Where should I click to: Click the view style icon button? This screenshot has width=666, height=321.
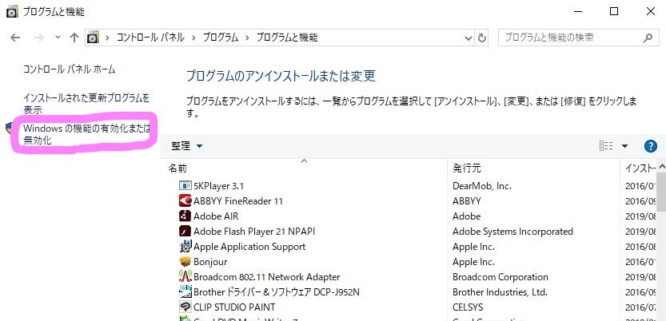606,146
